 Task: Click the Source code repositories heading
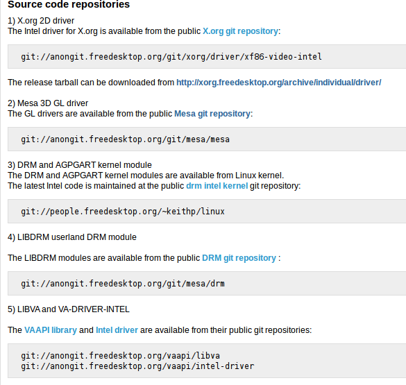tap(69, 4)
